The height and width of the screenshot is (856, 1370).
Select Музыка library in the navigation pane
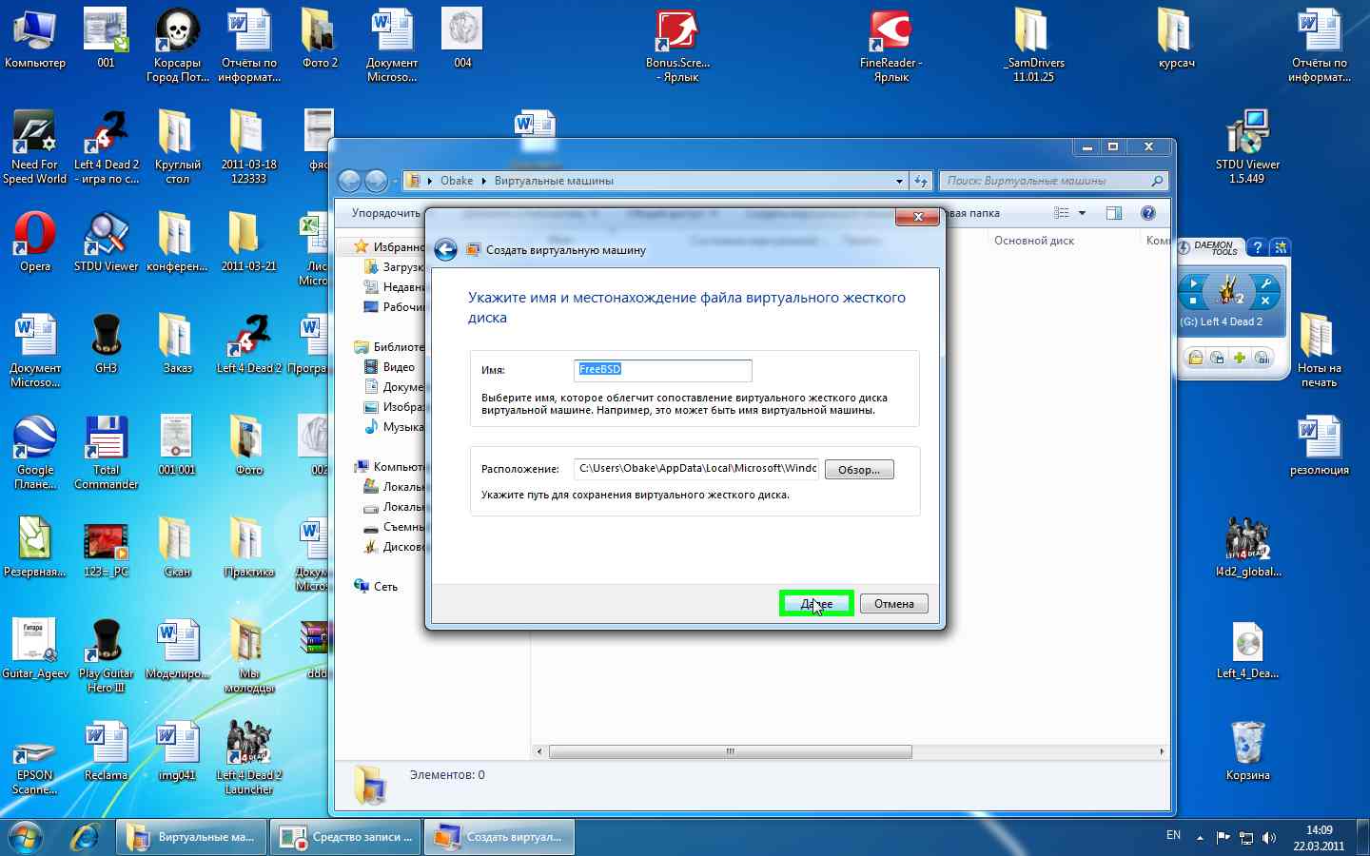point(394,427)
